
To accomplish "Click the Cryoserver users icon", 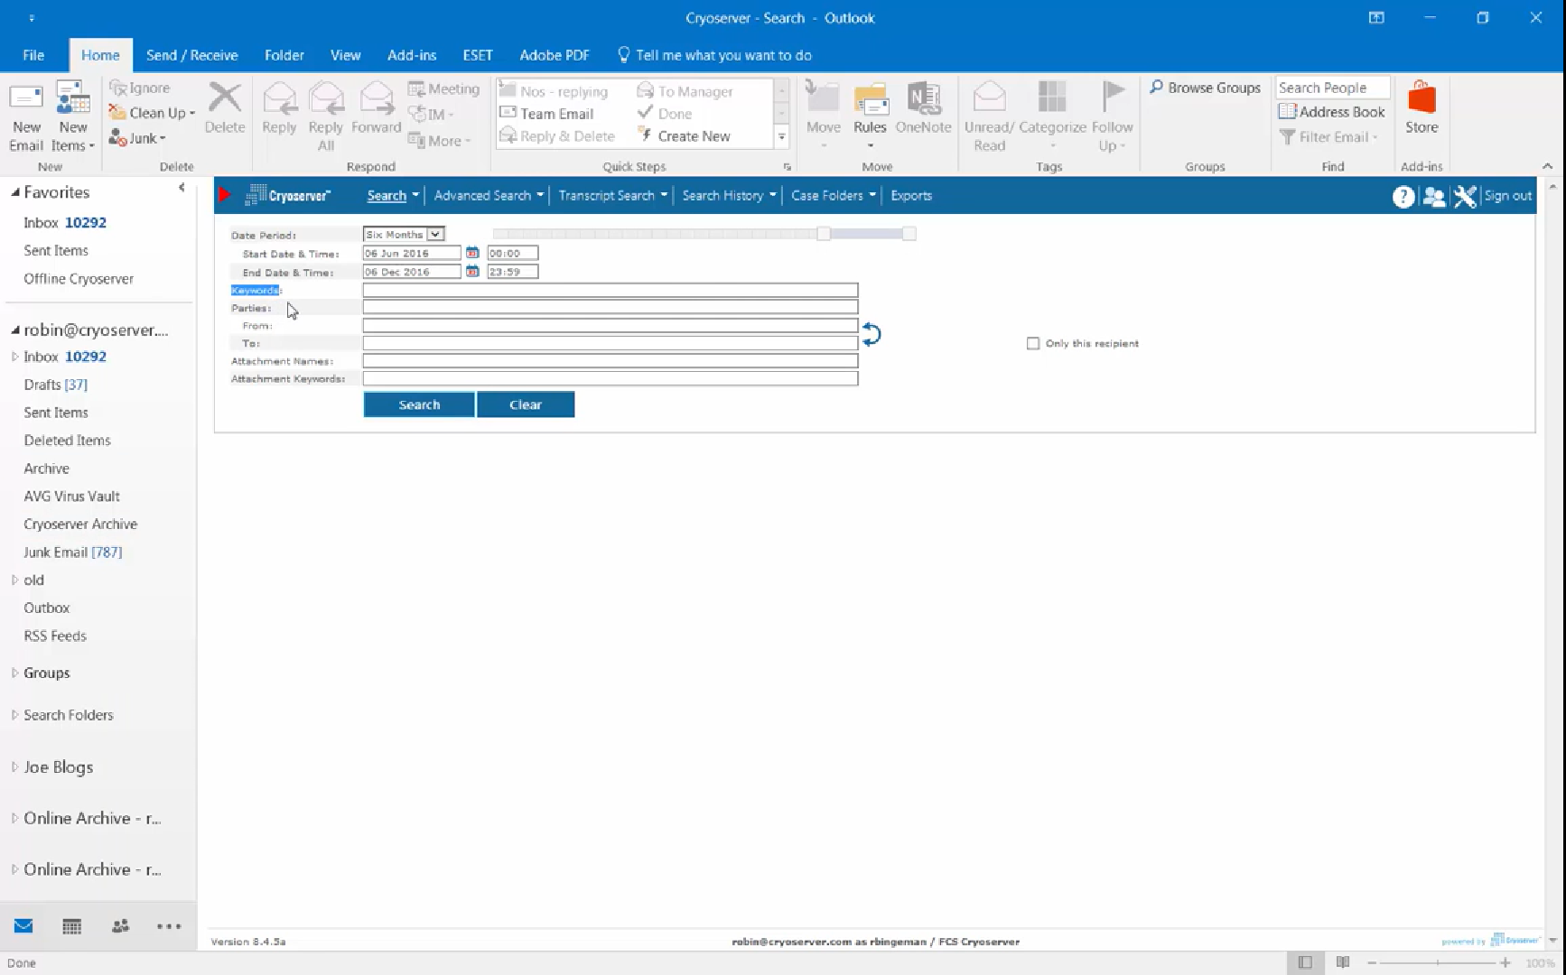I will (1434, 196).
